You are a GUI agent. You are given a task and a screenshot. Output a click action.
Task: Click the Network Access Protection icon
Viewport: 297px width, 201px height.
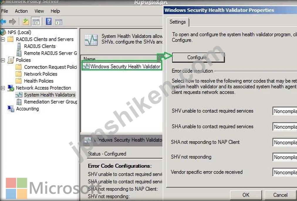click(11, 88)
